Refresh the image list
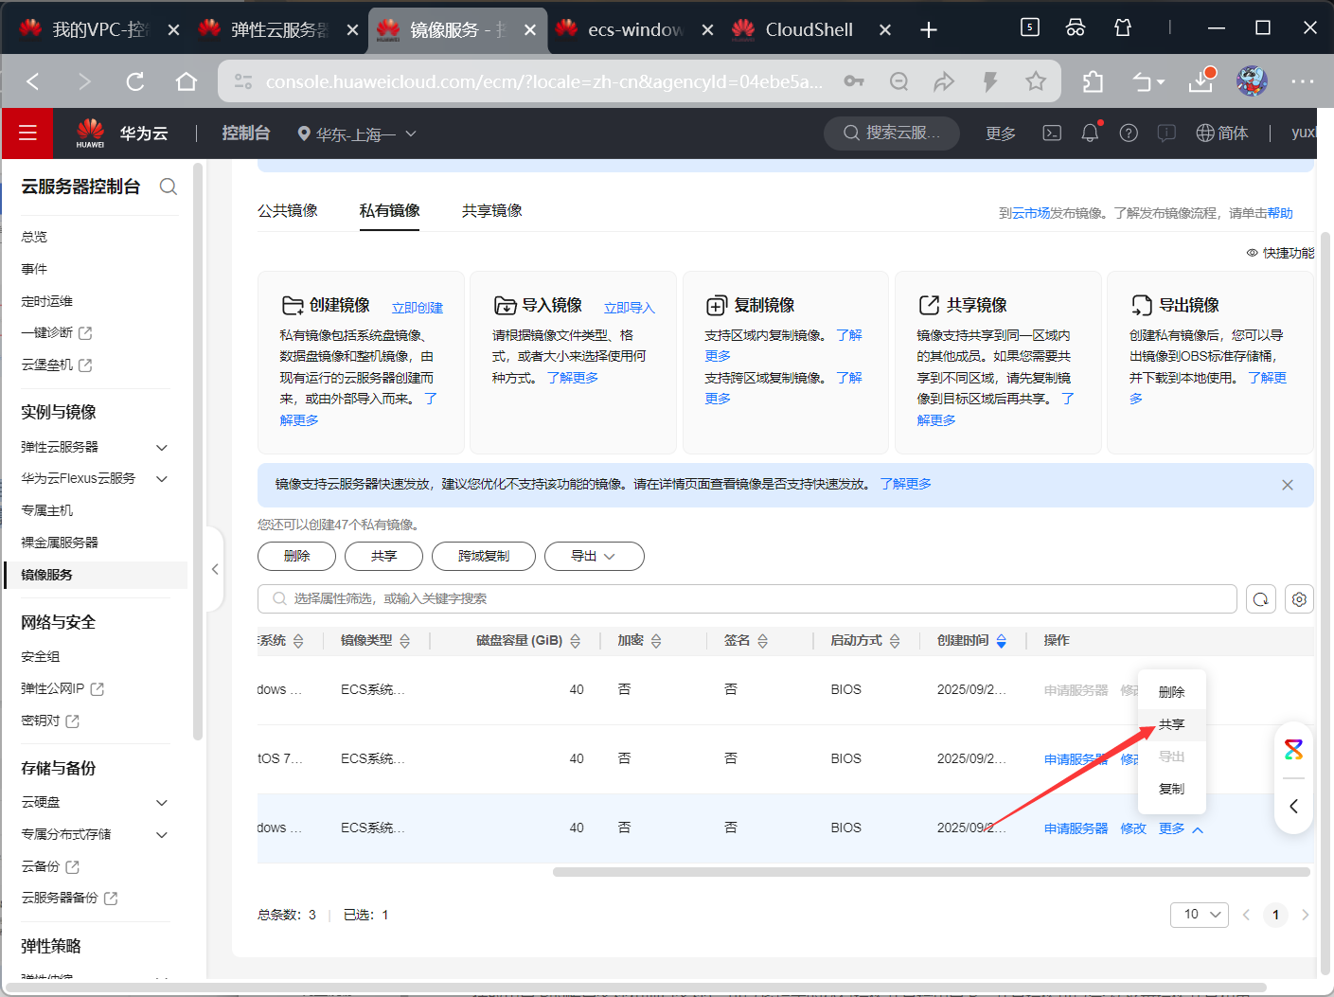1334x997 pixels. click(1260, 599)
